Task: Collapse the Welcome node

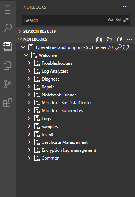Action: coord(26,55)
